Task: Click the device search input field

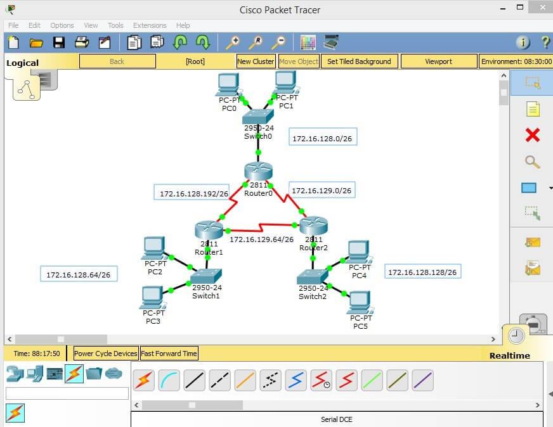Action: click(67, 393)
